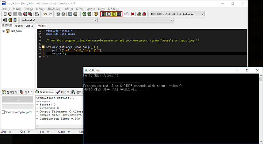Click the Add file to project icon
This screenshot has height=144, width=263.
pyautogui.click(x=84, y=14)
